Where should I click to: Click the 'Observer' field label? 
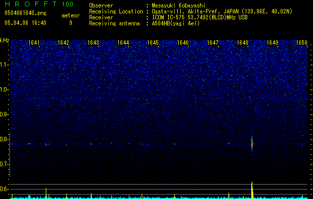click(101, 5)
